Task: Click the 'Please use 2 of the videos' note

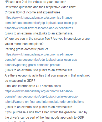Action: pos(35,2)
